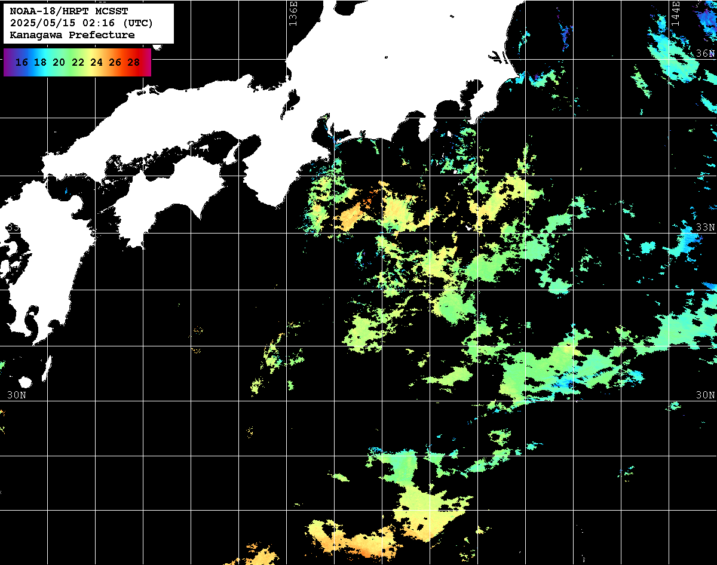This screenshot has height=565, width=717.
Task: Click the "22" value on the color scale
Action: pyautogui.click(x=78, y=62)
